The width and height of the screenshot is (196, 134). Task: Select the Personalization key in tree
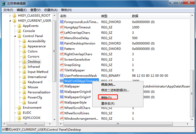tap(39, 92)
